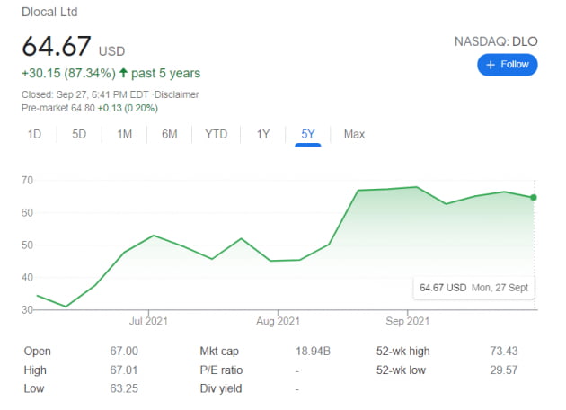
Task: Click the 52-wk low value 29.57
Action: click(x=503, y=370)
